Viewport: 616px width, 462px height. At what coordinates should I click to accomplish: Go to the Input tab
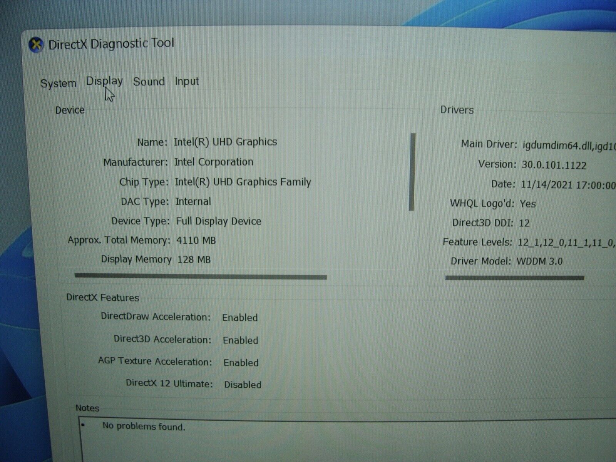click(187, 82)
